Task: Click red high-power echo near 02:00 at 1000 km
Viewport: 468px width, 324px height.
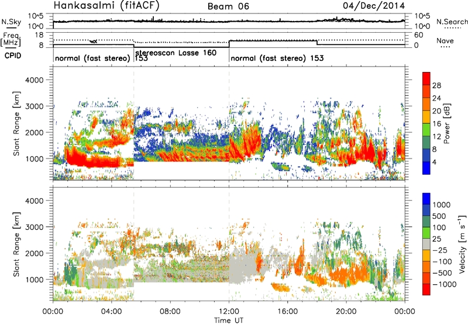Action: (x=82, y=158)
